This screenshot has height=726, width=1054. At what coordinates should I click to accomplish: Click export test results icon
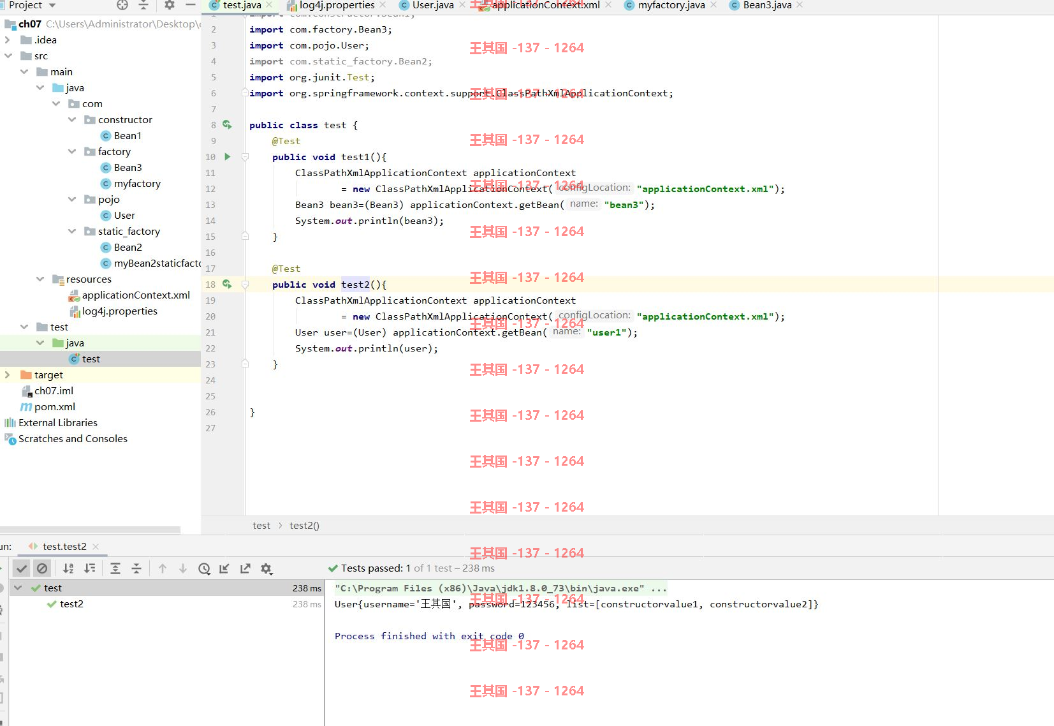[245, 568]
